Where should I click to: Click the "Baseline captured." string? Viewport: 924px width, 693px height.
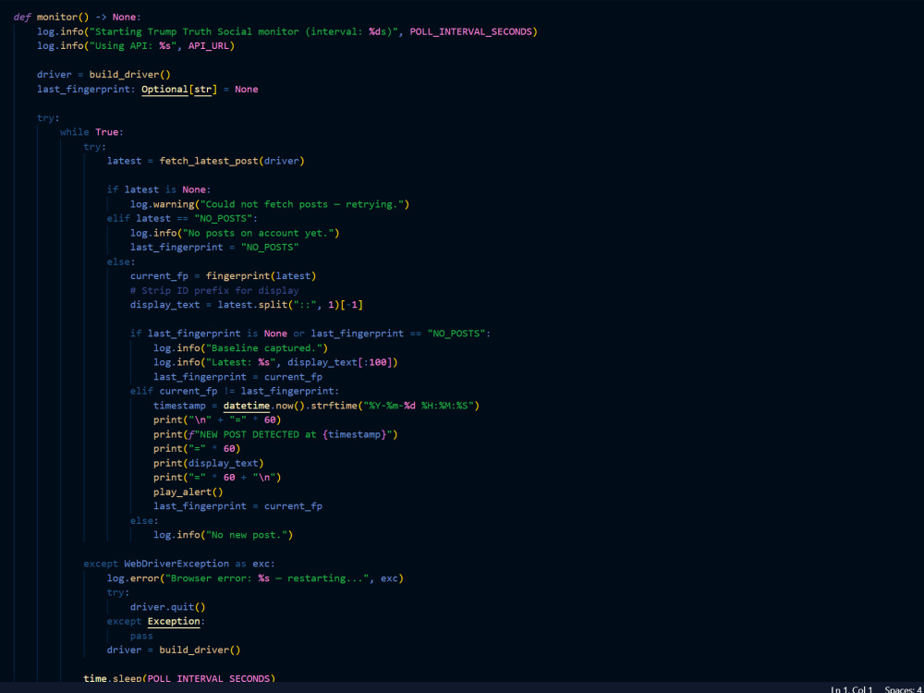click(x=264, y=348)
